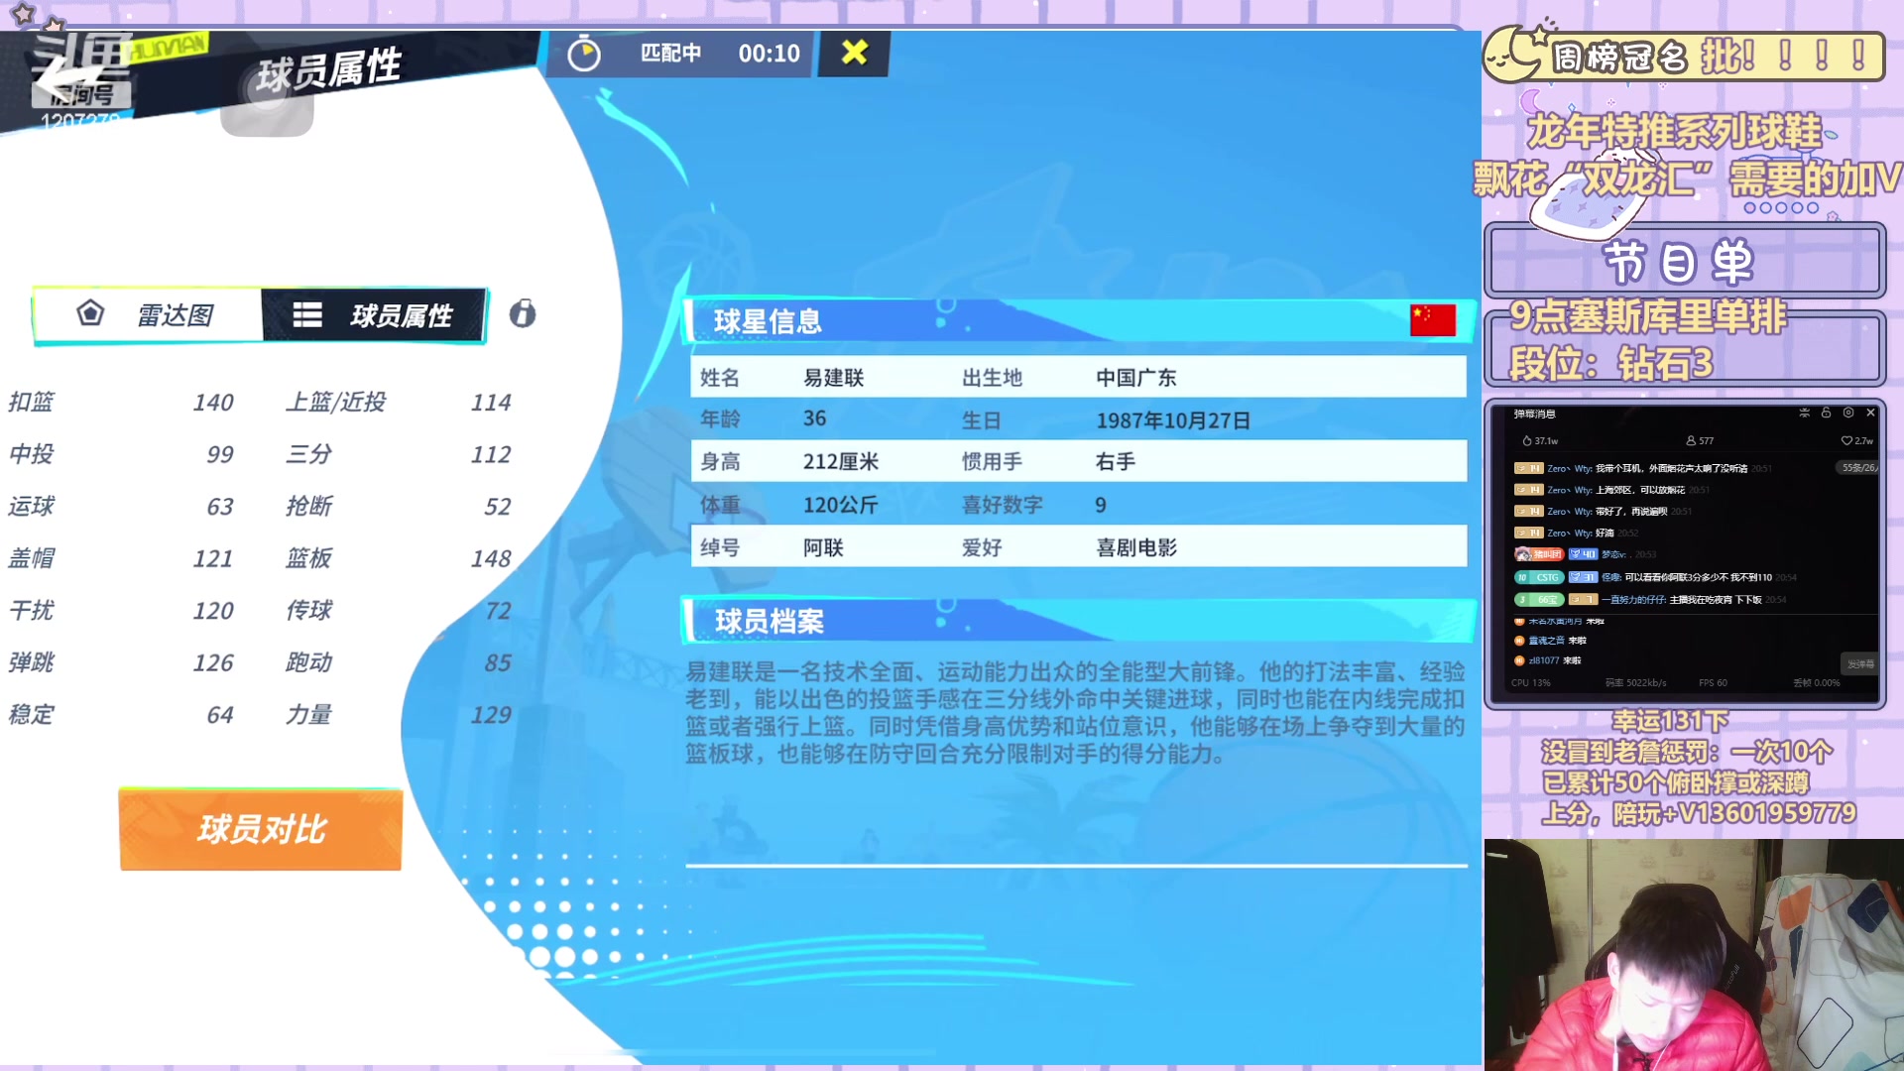Click the CPU 13% status readout
The width and height of the screenshot is (1904, 1071).
(1530, 682)
